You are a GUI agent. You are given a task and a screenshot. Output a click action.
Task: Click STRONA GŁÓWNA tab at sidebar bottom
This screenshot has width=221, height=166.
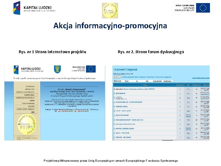[19, 138]
